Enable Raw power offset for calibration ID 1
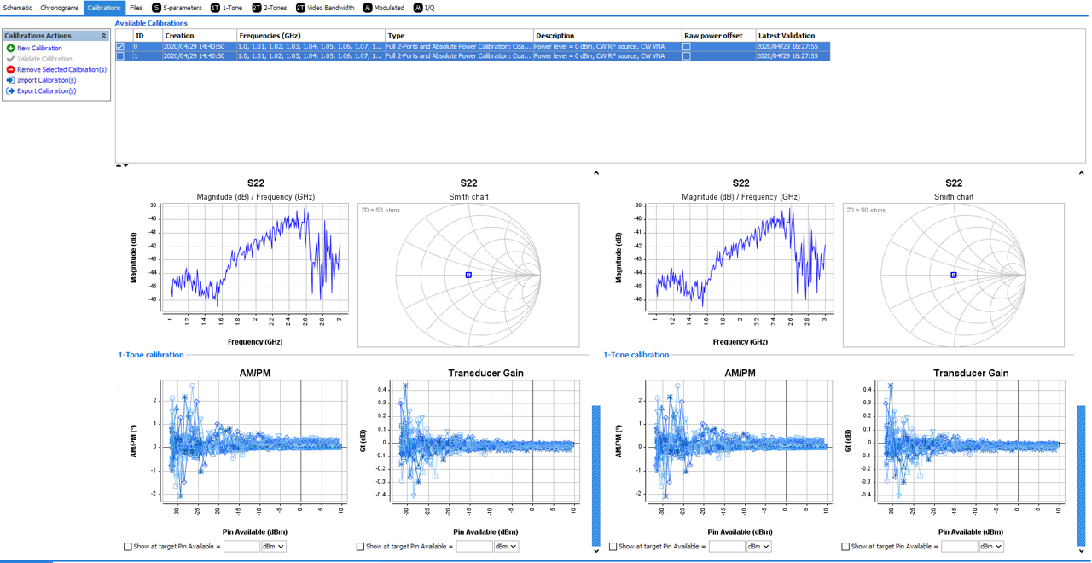This screenshot has width=1092, height=563. [x=686, y=56]
